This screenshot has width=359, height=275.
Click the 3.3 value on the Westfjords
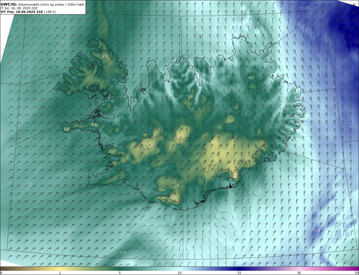105,56
